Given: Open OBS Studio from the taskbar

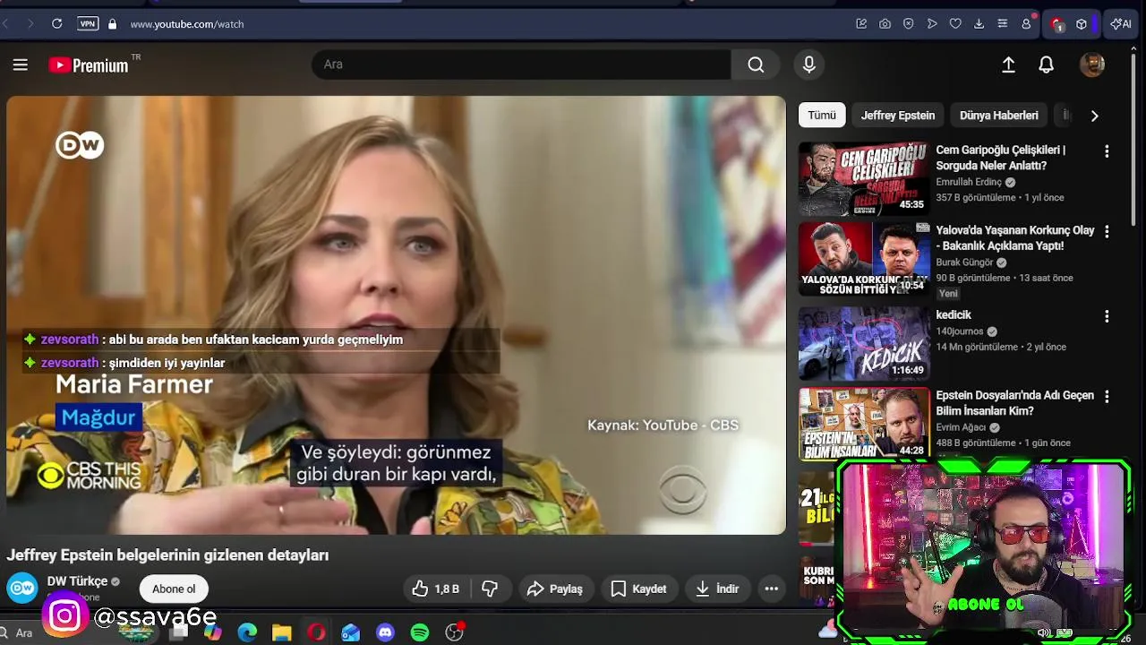Looking at the screenshot, I should (x=455, y=632).
